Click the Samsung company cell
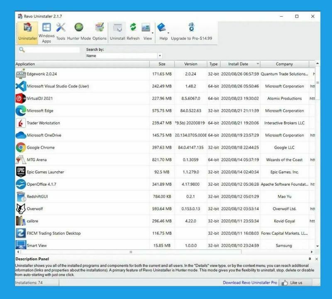This screenshot has height=299, width=332. [x=284, y=246]
